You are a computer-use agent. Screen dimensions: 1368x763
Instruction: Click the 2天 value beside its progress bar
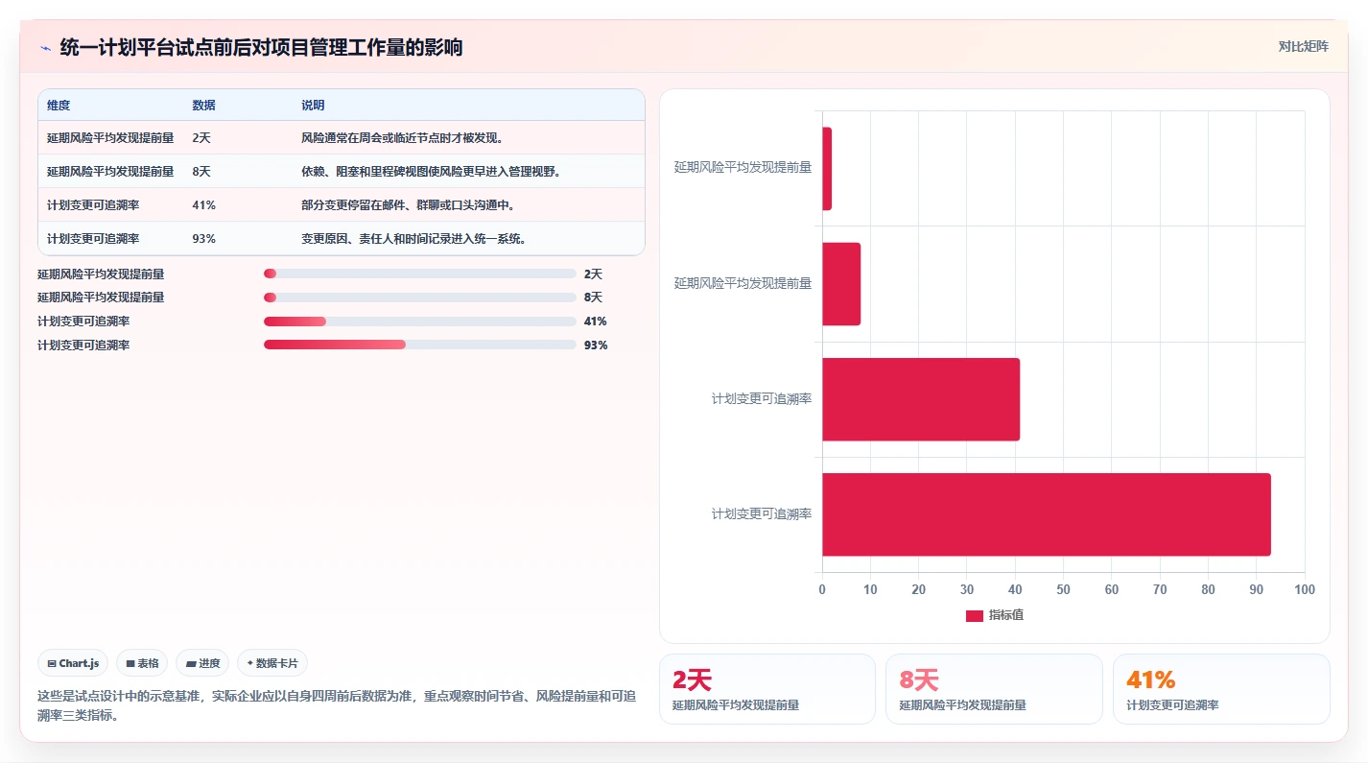coord(593,274)
